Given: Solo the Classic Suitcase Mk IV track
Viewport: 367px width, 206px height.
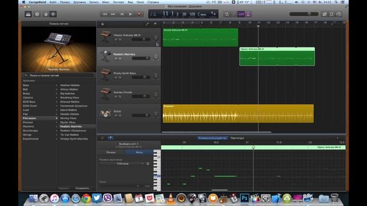Looking at the screenshot, I should [120, 39].
